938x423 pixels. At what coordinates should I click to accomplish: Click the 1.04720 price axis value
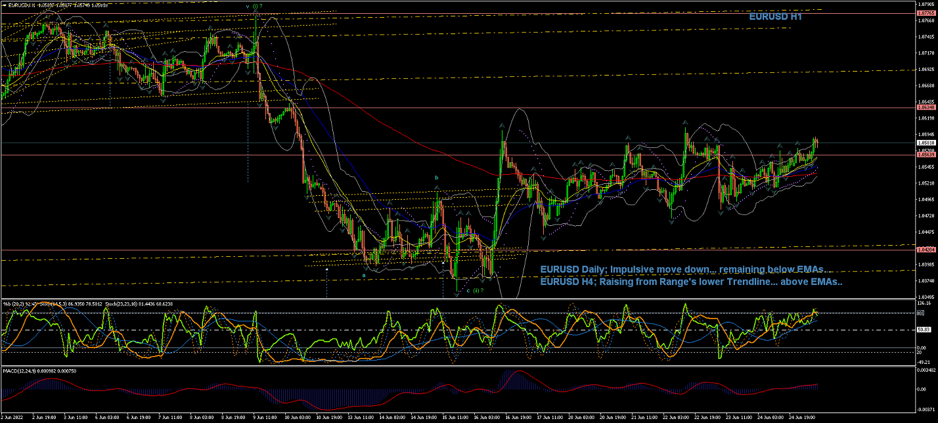927,215
